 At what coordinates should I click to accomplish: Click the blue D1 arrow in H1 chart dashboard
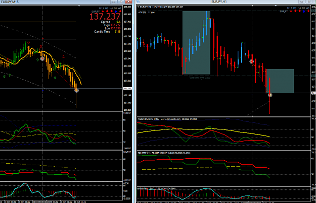click(x=304, y=11)
